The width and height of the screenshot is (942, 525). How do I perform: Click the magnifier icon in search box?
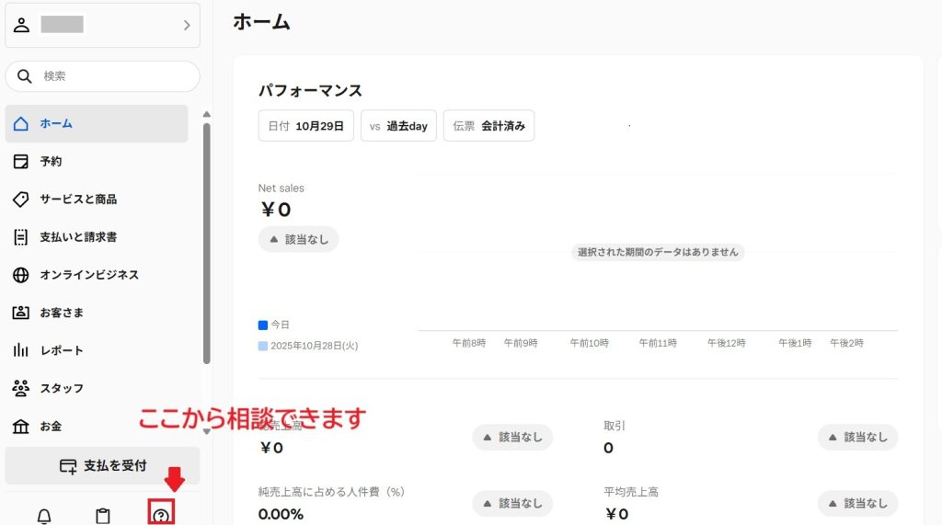(25, 76)
